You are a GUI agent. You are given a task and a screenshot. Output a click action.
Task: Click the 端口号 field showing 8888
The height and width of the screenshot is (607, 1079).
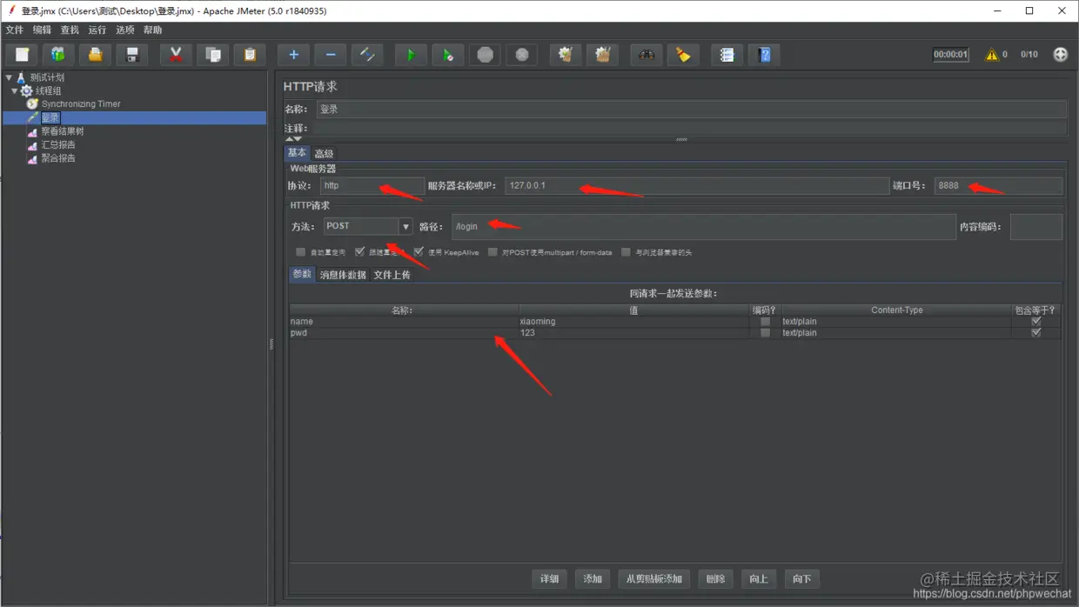point(998,186)
